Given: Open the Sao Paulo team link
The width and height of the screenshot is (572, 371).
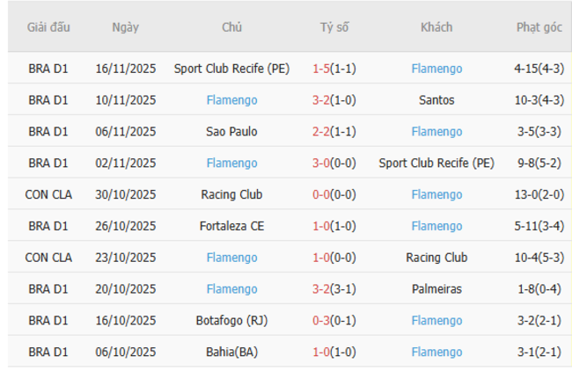Looking at the screenshot, I should pyautogui.click(x=231, y=132).
